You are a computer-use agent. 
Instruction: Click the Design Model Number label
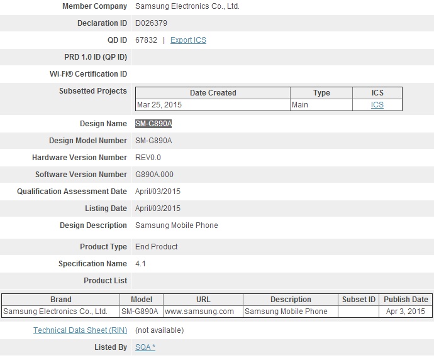[88, 141]
